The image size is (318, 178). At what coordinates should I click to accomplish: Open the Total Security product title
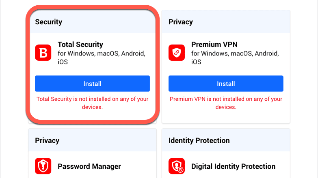click(80, 44)
